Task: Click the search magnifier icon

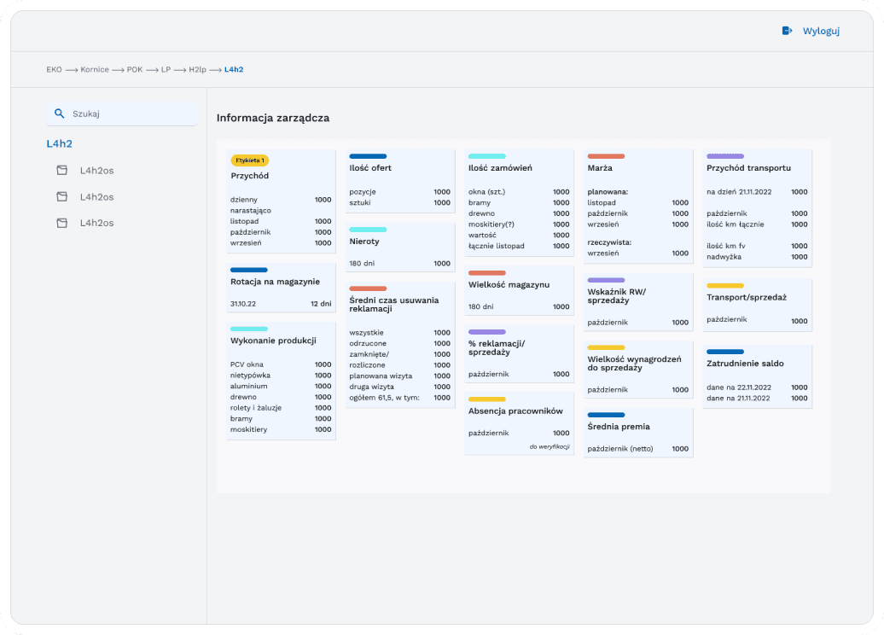Action: point(59,114)
